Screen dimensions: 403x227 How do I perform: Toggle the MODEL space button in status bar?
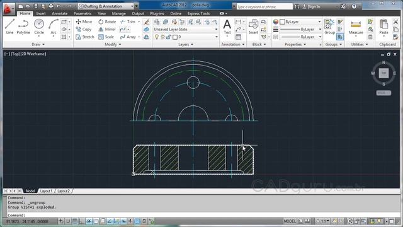290,221
